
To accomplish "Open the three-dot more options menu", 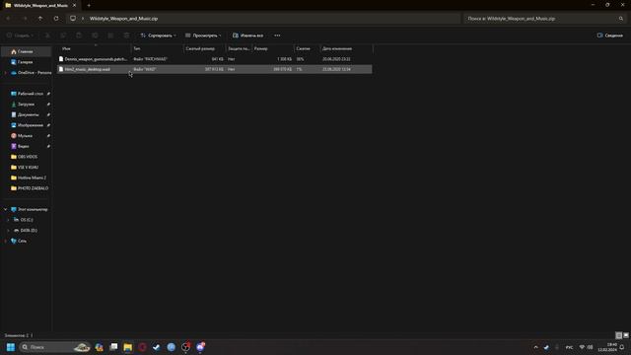I will [x=277, y=35].
